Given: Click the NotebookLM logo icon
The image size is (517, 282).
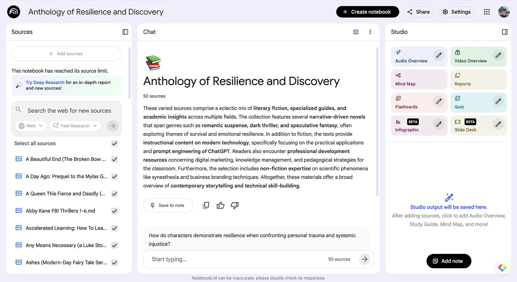Looking at the screenshot, I should [14, 12].
